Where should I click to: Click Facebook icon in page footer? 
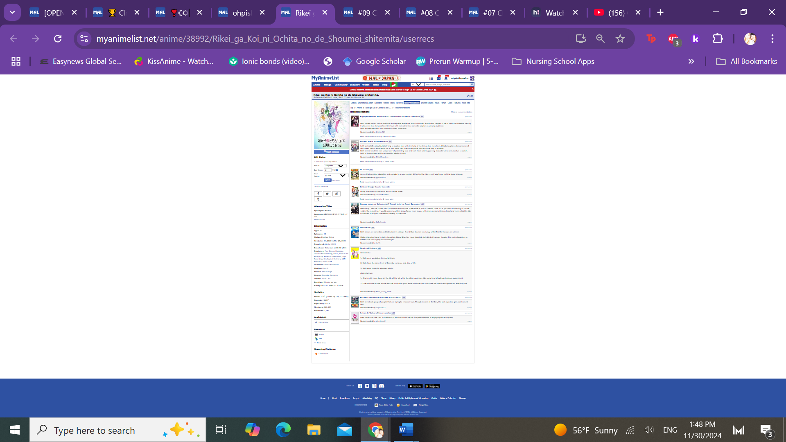click(x=360, y=386)
